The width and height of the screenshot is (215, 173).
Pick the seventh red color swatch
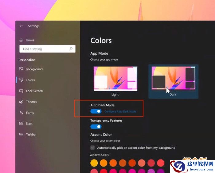pos(151,163)
